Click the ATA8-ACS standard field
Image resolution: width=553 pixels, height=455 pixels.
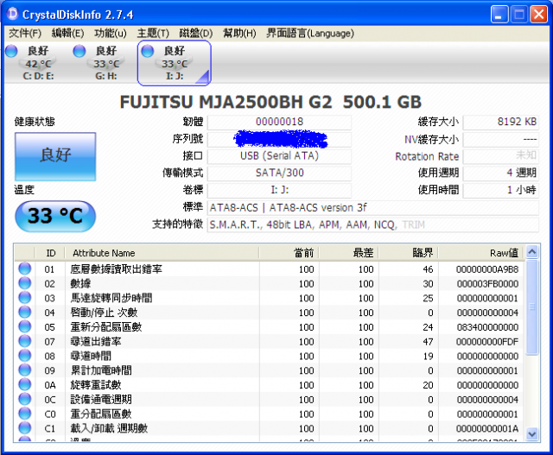point(373,208)
